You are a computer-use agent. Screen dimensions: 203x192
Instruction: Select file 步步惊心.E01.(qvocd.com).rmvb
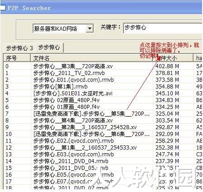click(x=74, y=80)
